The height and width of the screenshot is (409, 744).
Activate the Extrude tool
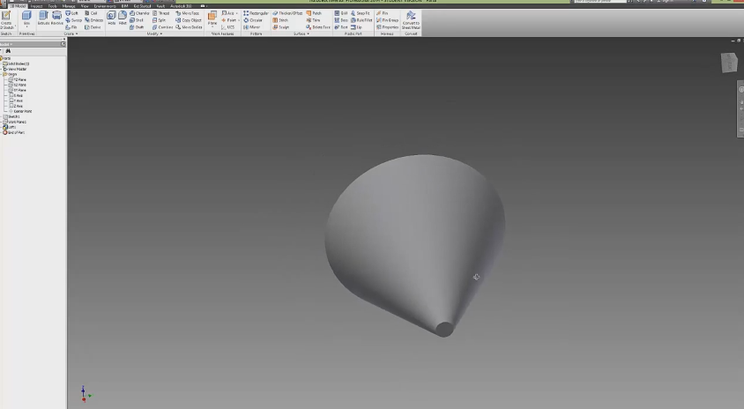(44, 18)
